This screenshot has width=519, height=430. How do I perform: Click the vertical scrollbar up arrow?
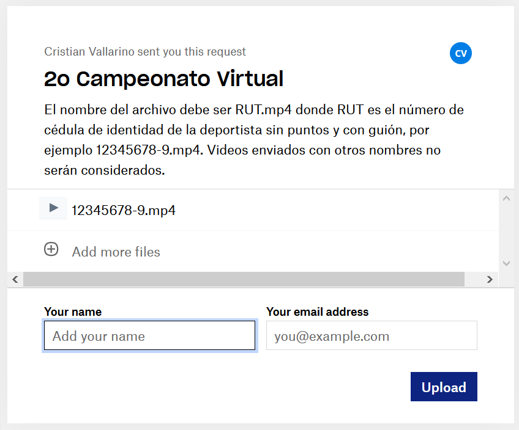click(x=506, y=198)
